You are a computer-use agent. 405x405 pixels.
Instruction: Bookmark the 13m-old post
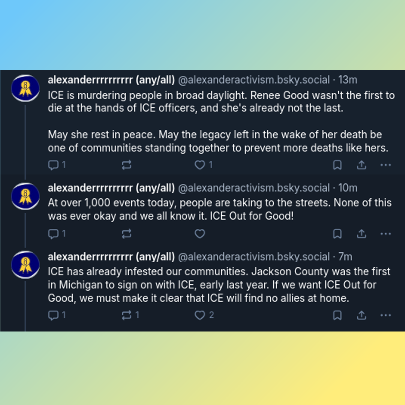coord(337,165)
